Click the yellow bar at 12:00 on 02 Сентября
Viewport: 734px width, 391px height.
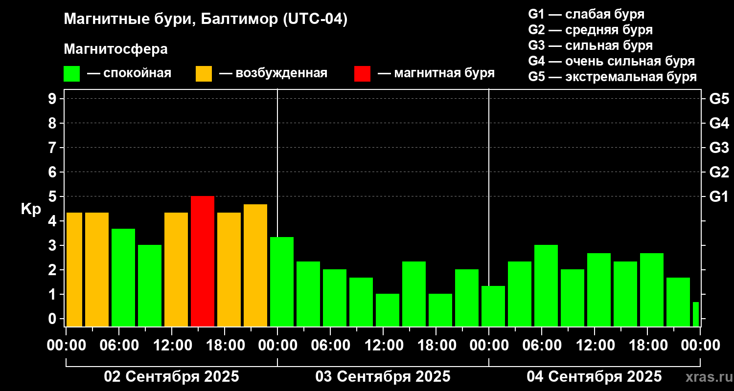(x=176, y=269)
